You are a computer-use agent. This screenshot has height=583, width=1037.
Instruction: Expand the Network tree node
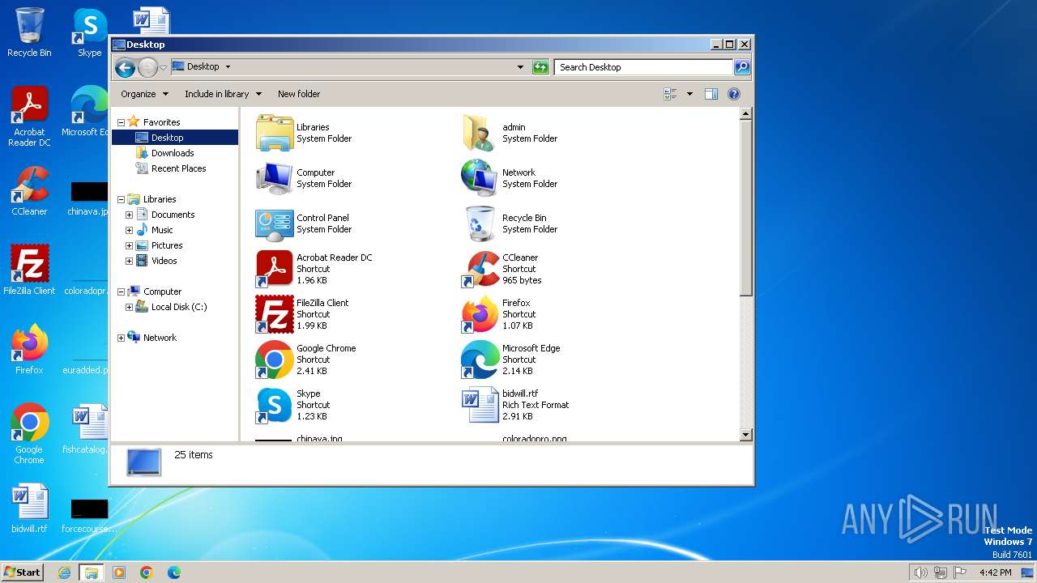tap(121, 338)
